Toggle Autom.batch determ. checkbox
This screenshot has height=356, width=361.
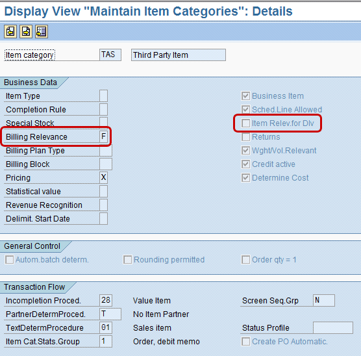10,260
